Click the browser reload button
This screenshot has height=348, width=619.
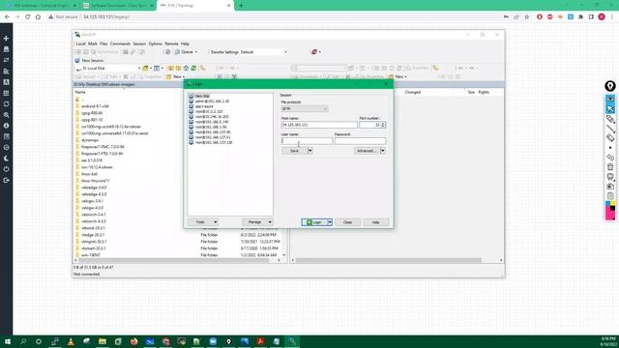point(28,17)
